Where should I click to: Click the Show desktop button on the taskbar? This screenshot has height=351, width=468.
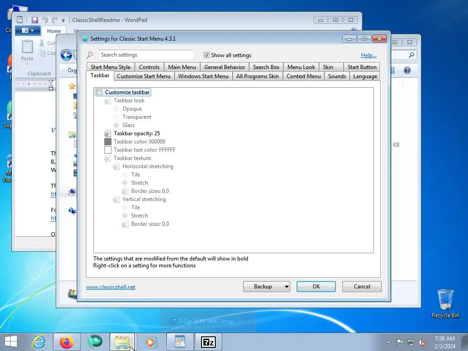[x=465, y=342]
